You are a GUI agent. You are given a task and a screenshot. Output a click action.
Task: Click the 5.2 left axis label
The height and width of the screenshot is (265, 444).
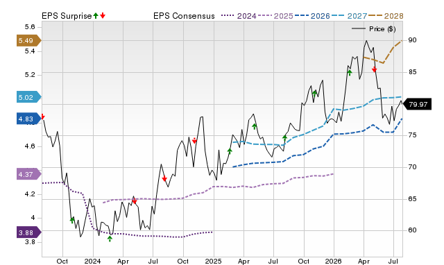[x=30, y=75]
